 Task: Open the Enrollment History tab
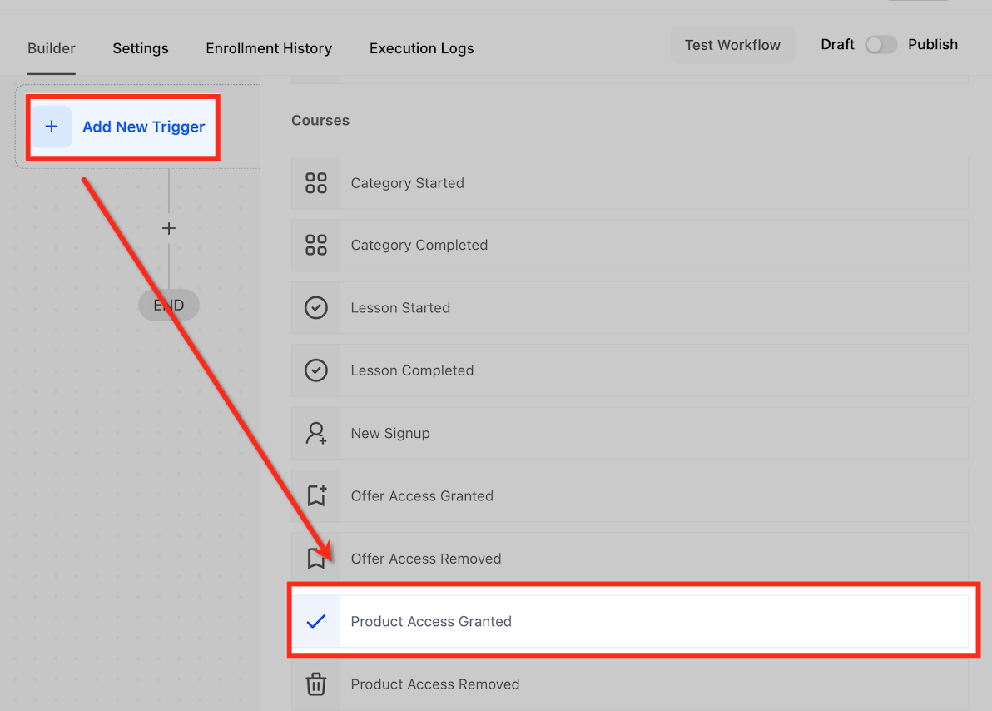click(x=269, y=49)
